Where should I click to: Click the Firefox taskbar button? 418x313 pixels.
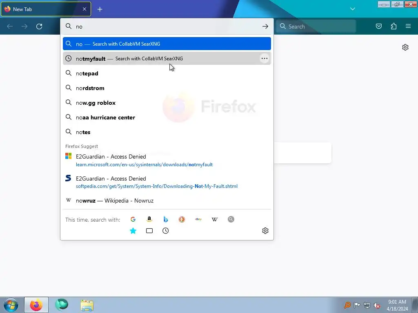(x=36, y=305)
